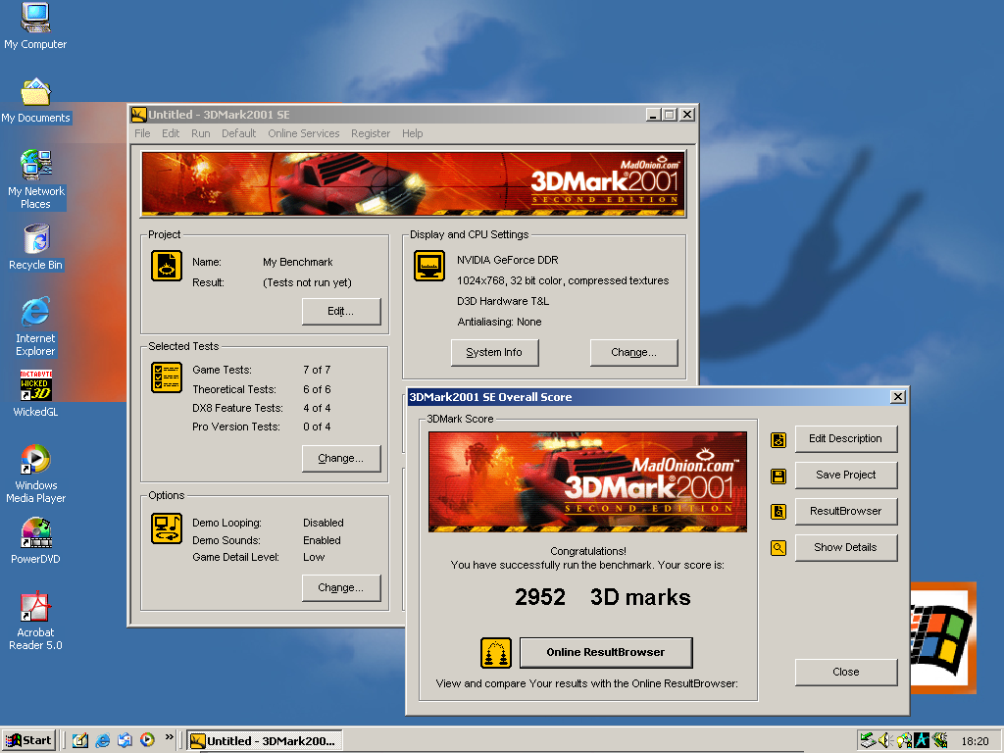Launch Media Player from quick launch
The height and width of the screenshot is (753, 1004).
point(147,740)
